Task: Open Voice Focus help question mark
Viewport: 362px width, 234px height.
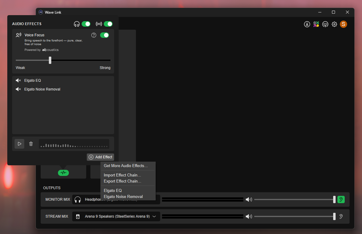Action: coord(94,35)
